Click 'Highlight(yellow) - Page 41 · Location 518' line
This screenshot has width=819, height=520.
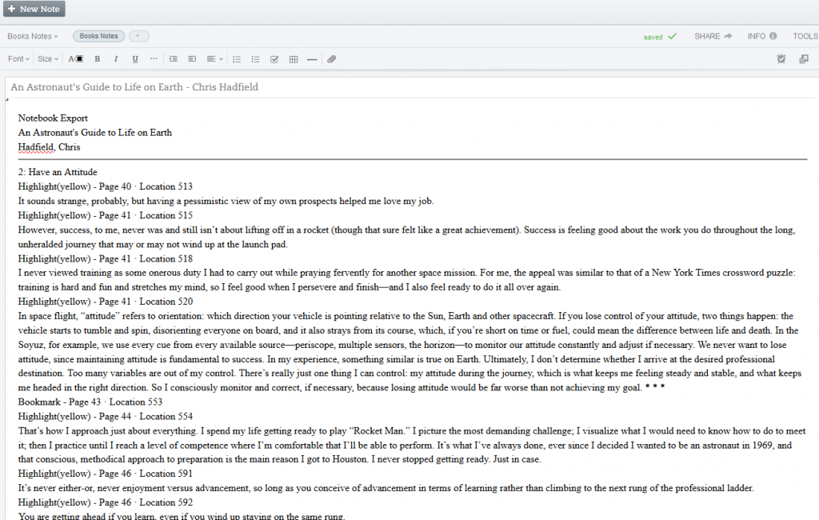(105, 258)
